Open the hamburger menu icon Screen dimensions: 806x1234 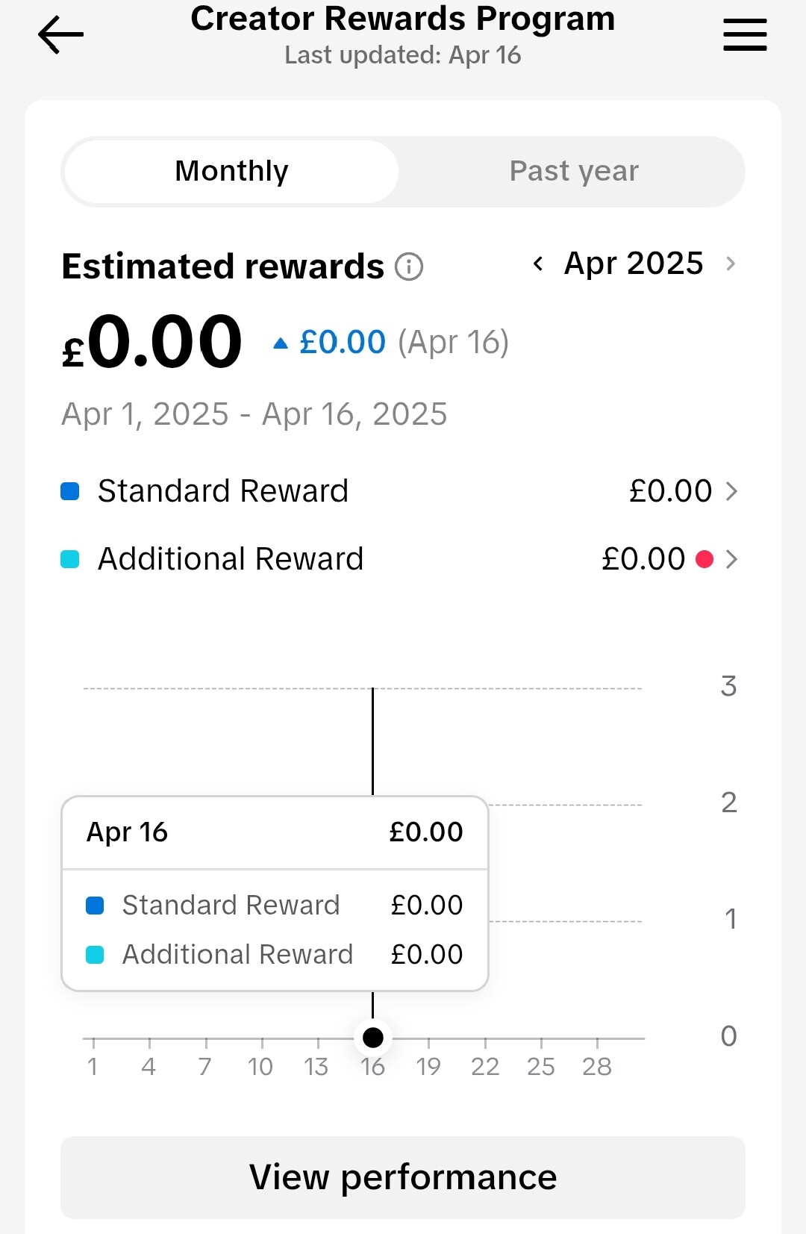[x=745, y=35]
